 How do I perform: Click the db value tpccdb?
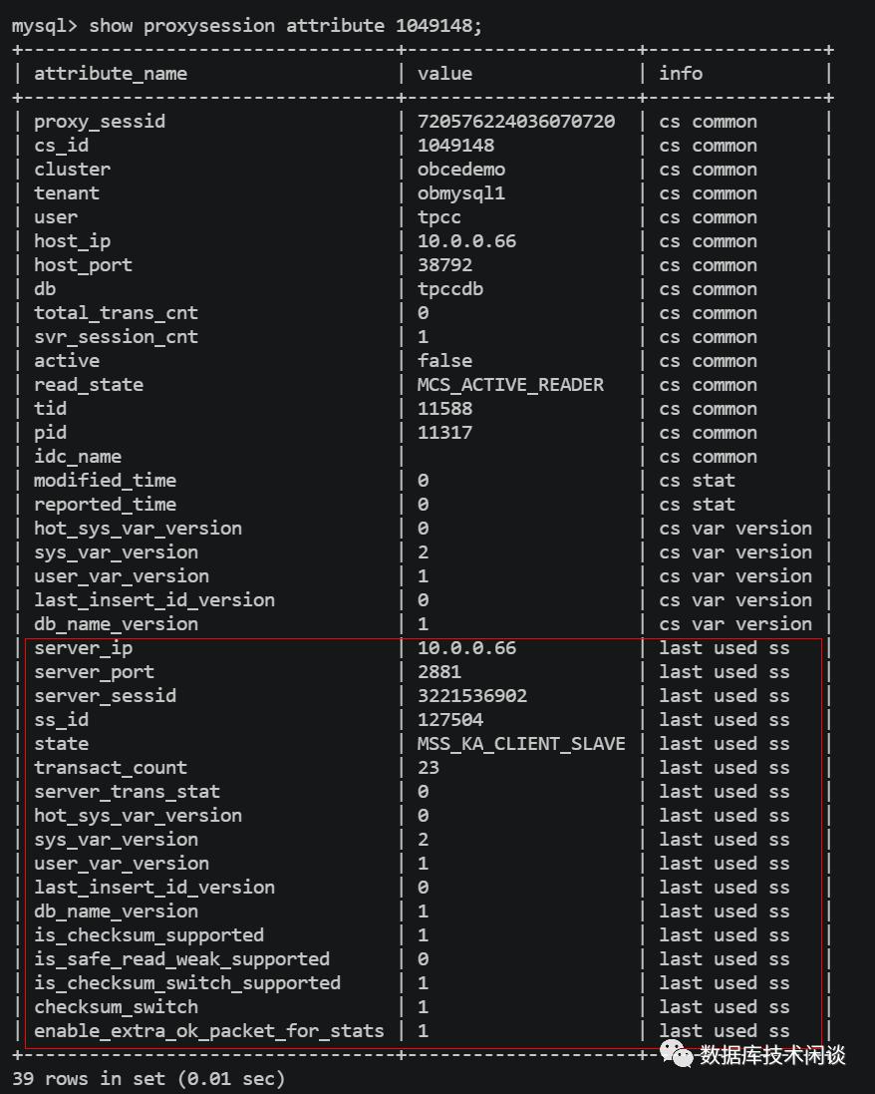(450, 289)
